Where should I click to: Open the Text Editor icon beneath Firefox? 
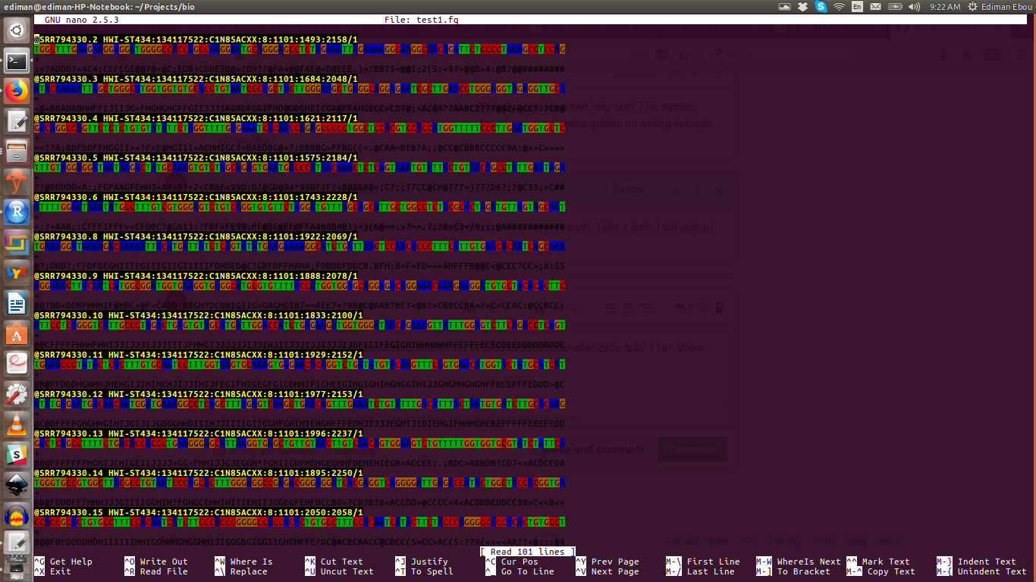coord(17,122)
